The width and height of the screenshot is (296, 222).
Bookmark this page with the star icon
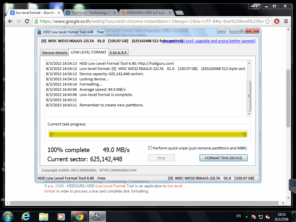(267, 21)
